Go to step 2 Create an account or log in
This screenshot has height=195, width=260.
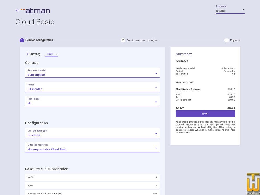[x=139, y=40]
